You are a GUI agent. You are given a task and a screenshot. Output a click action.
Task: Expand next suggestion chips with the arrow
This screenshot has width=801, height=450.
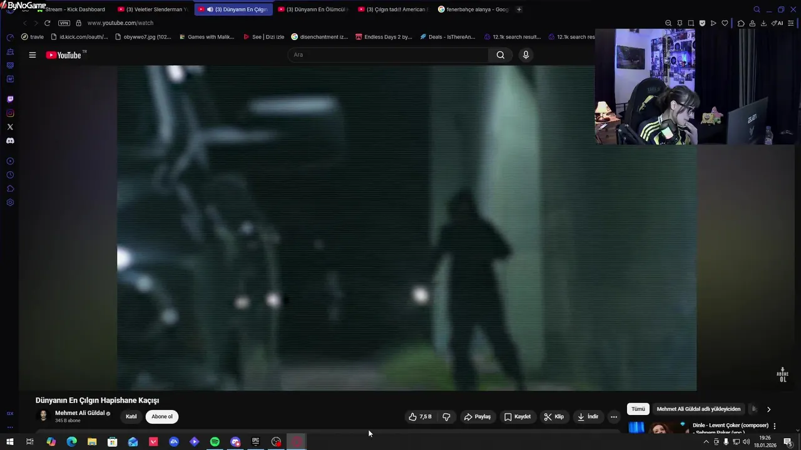click(x=768, y=409)
